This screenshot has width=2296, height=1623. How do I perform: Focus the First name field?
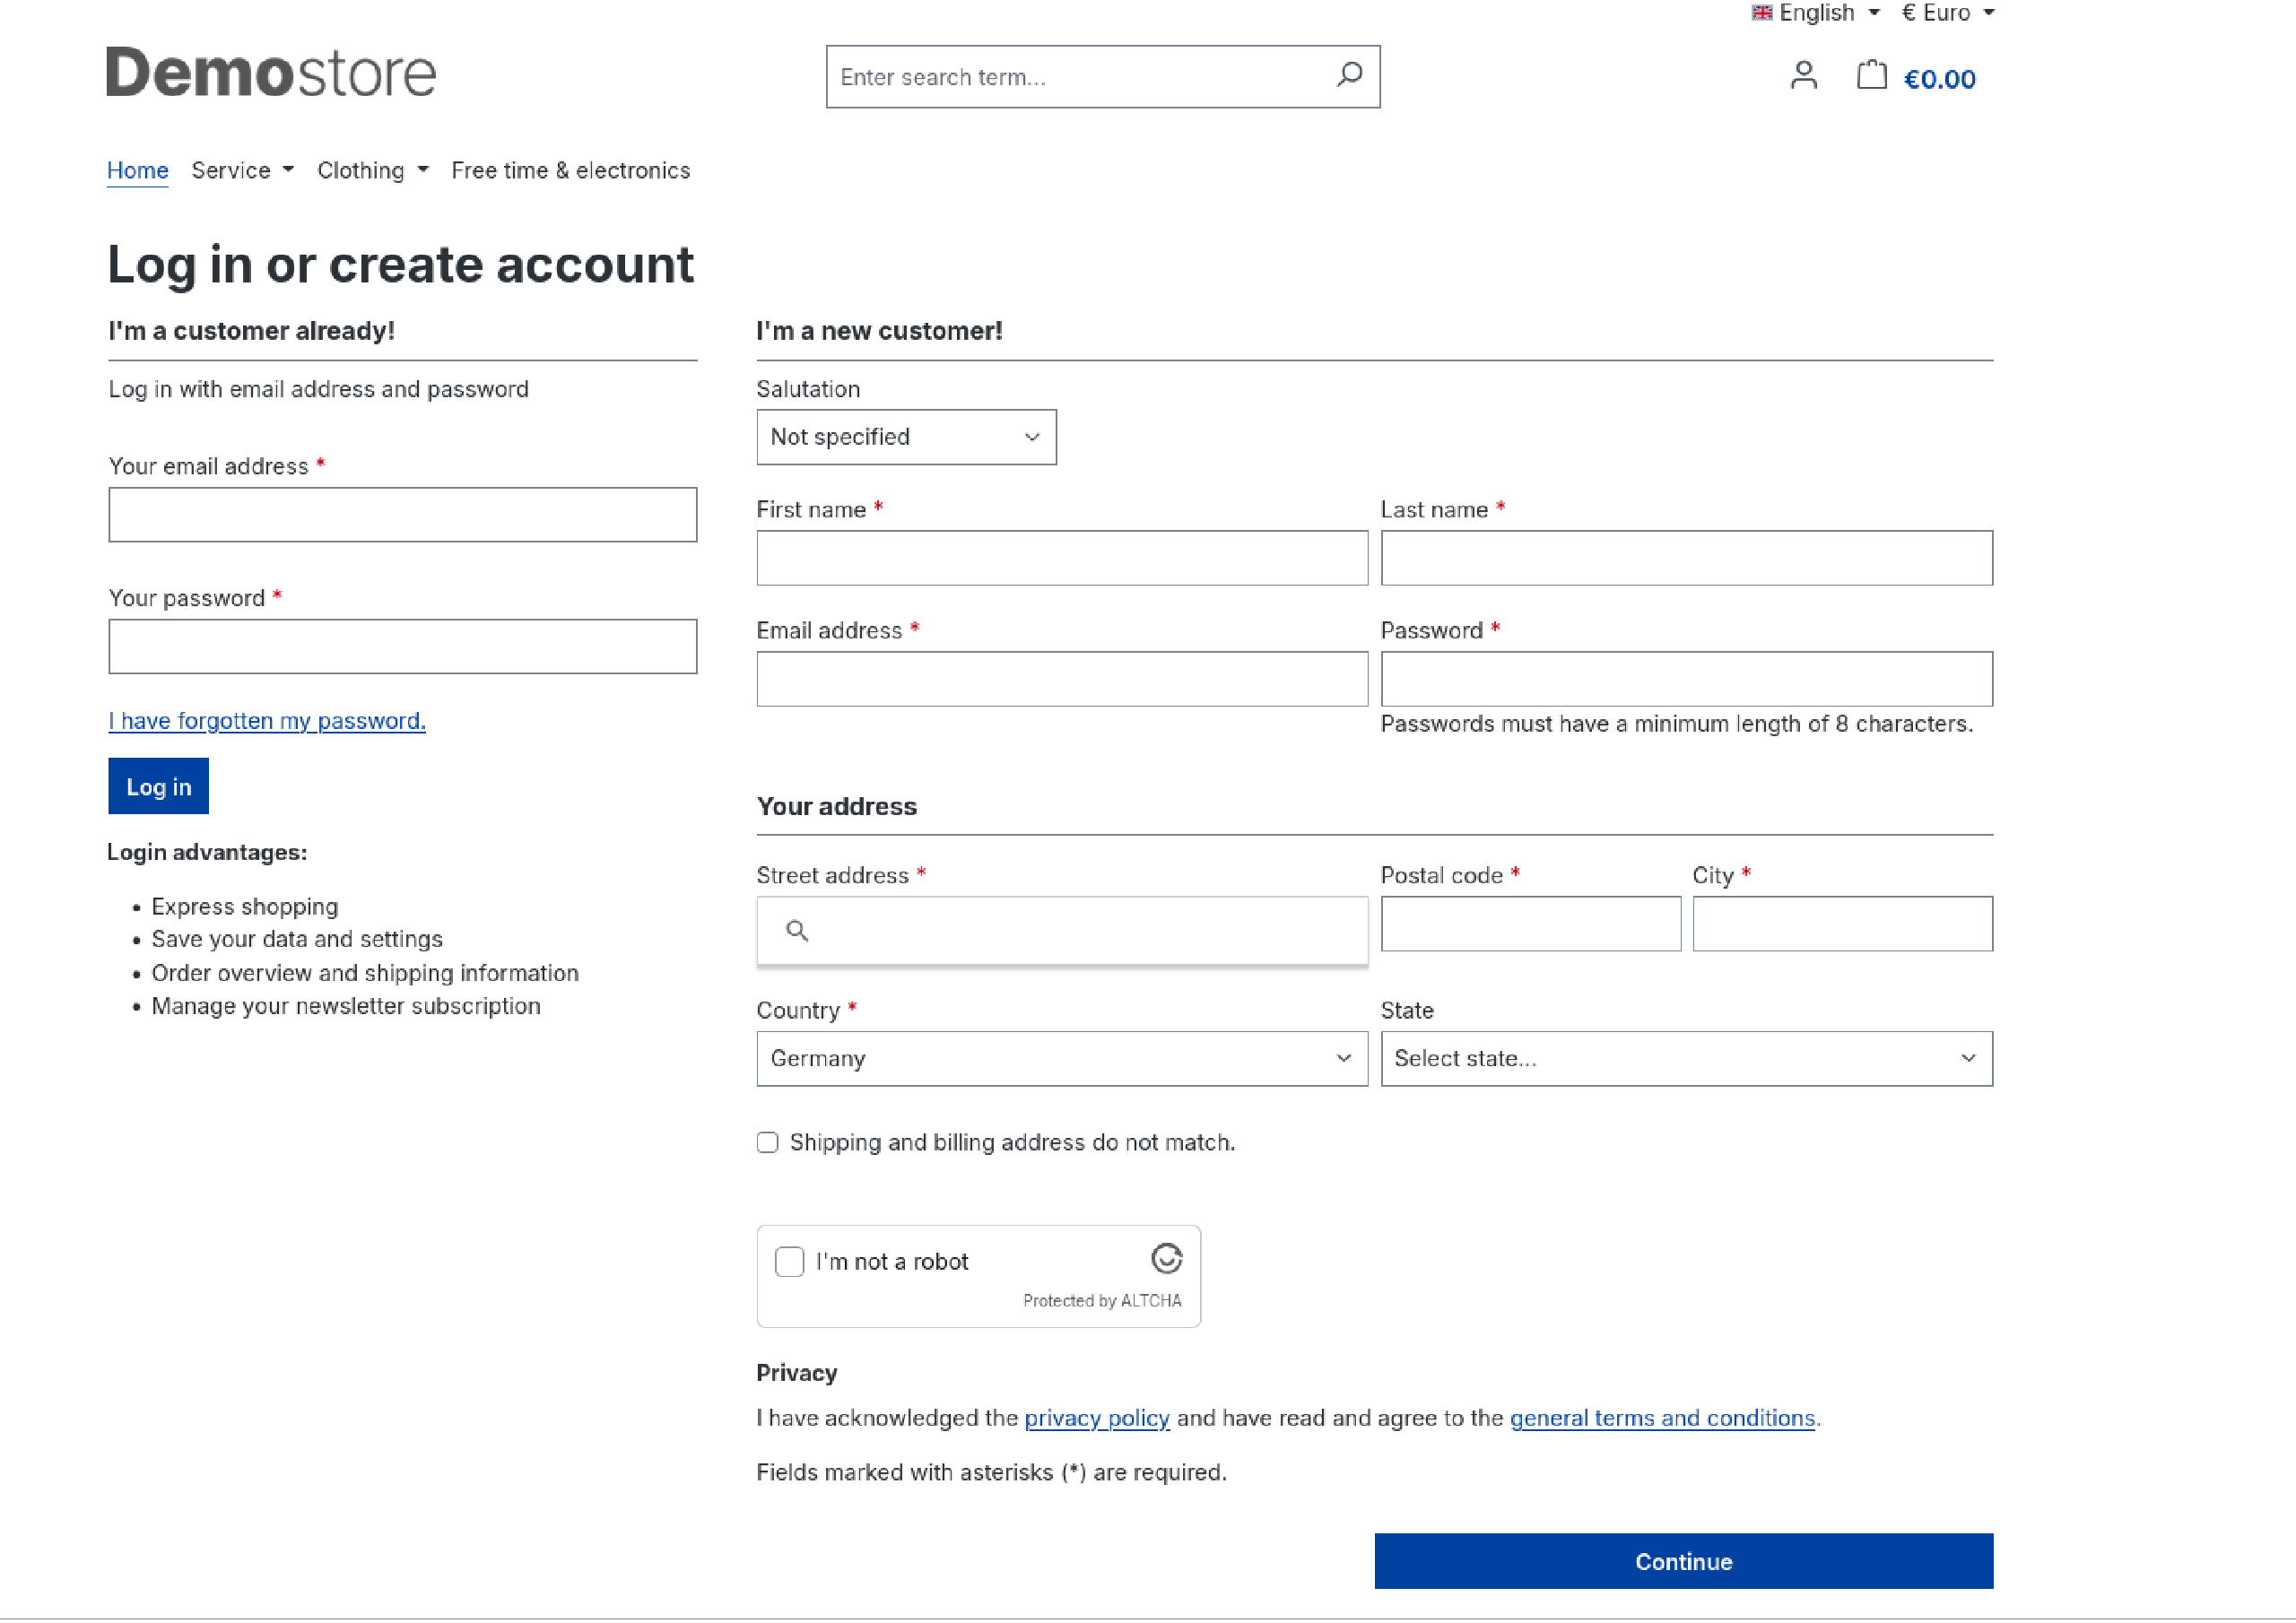click(x=1062, y=558)
